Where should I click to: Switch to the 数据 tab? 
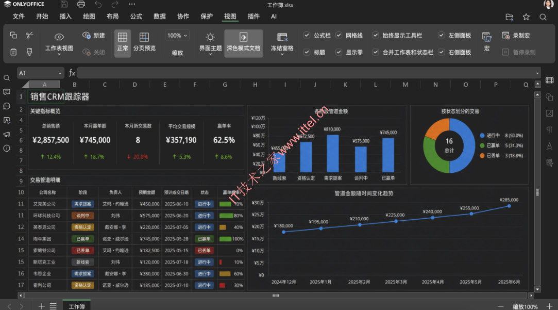[x=159, y=17]
